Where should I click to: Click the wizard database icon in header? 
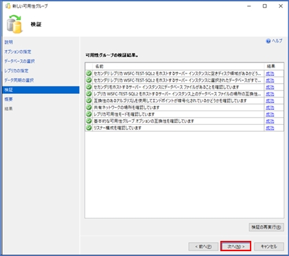[x=14, y=24]
